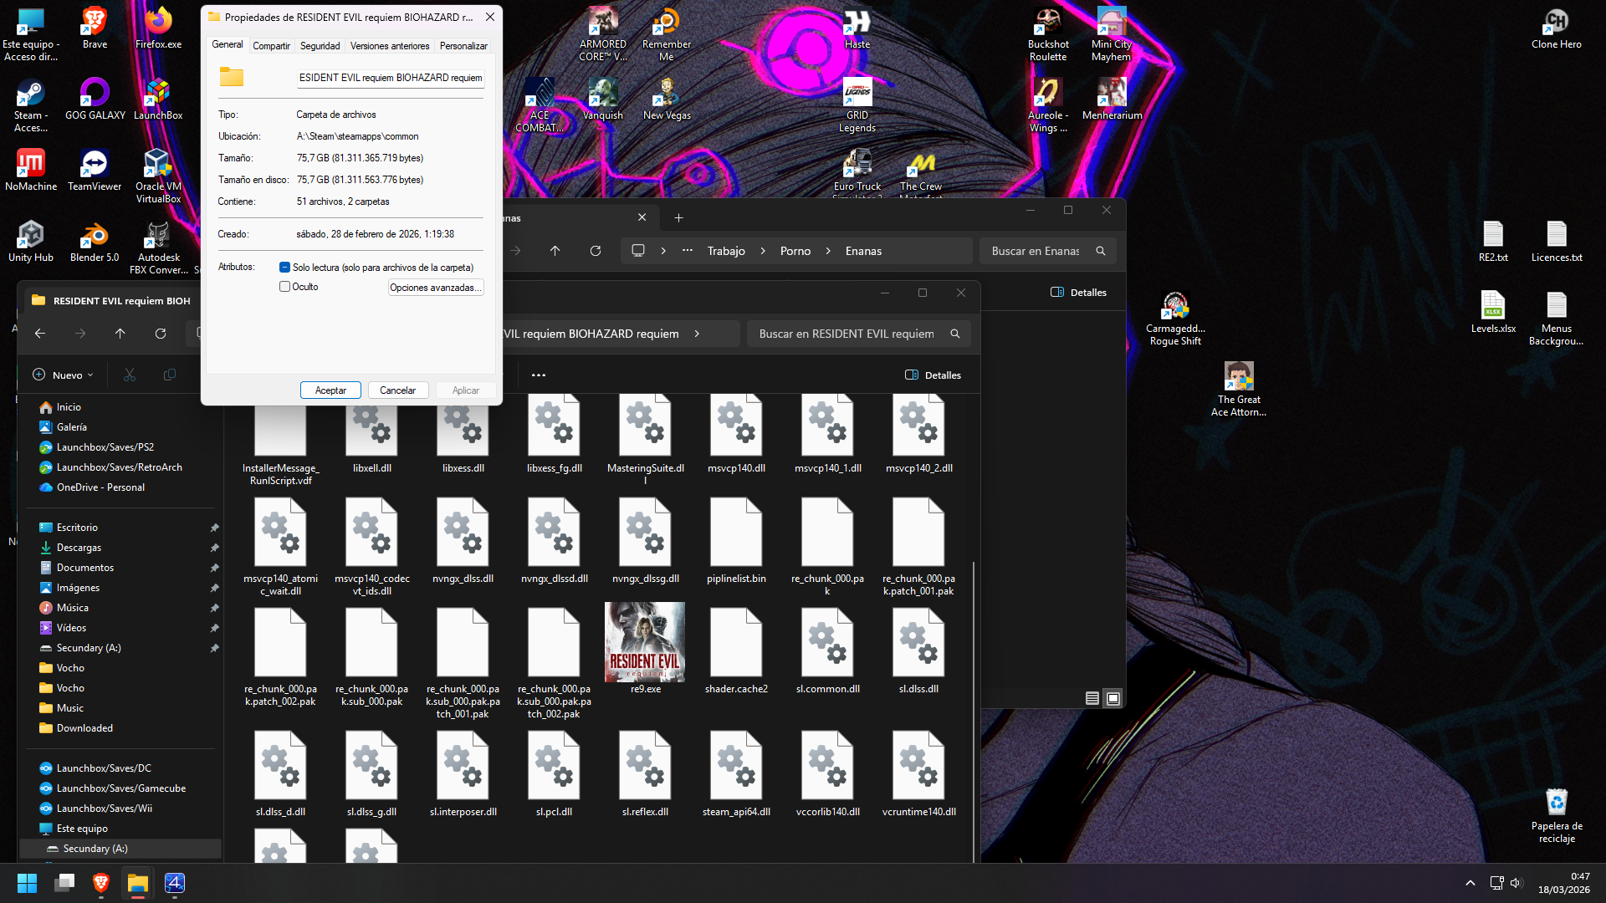The height and width of the screenshot is (903, 1606).
Task: Go back in RESIDENT EVIL explorer window
Action: pyautogui.click(x=40, y=334)
